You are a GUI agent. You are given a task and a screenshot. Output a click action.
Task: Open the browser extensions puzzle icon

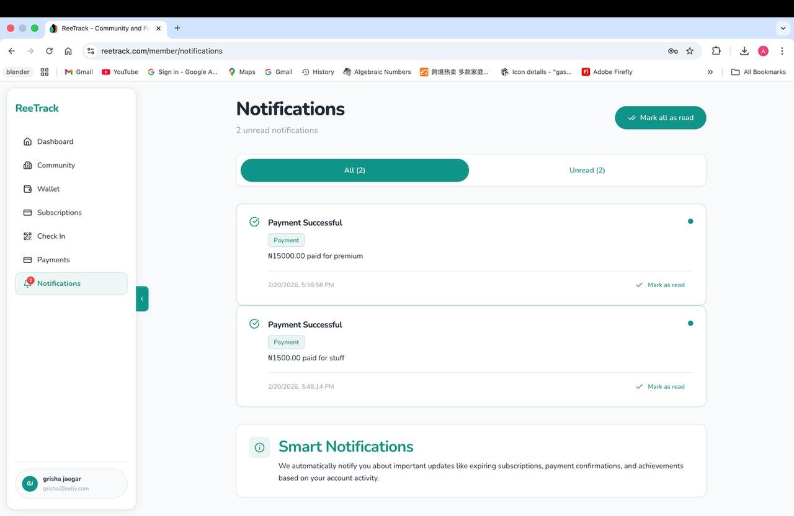tap(716, 51)
